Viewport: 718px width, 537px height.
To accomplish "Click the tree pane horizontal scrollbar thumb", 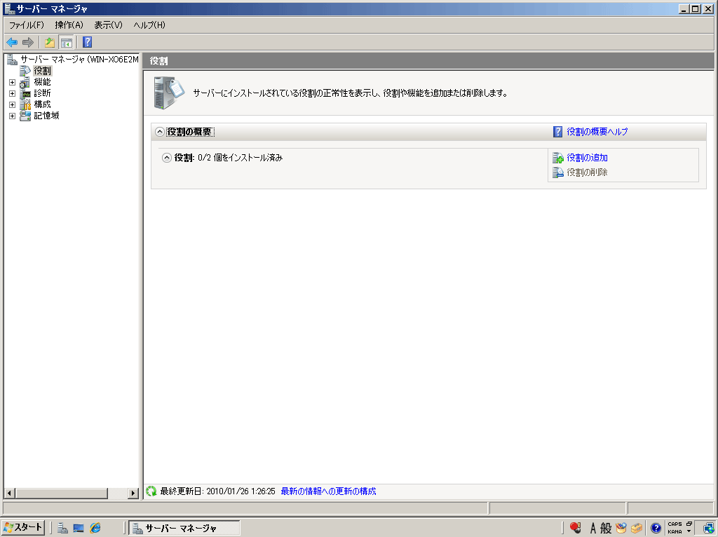I will tap(62, 493).
